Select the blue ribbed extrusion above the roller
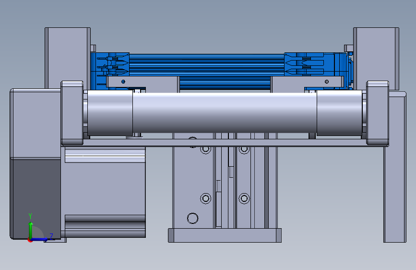Image resolution: width=416 pixels, height=270 pixels. pos(207,64)
